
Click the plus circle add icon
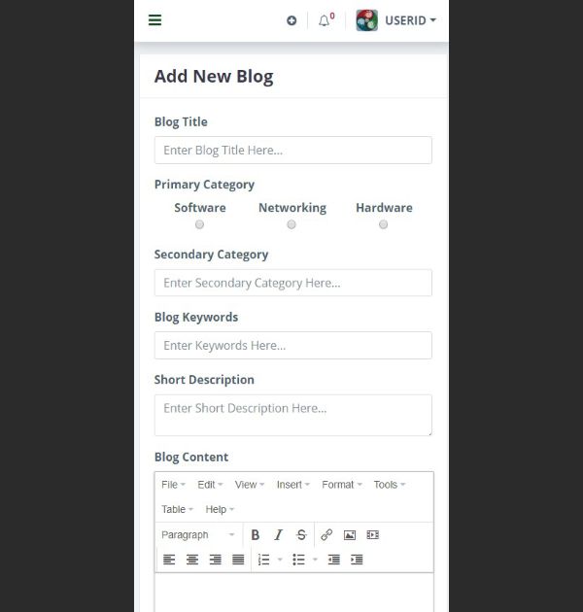(291, 20)
